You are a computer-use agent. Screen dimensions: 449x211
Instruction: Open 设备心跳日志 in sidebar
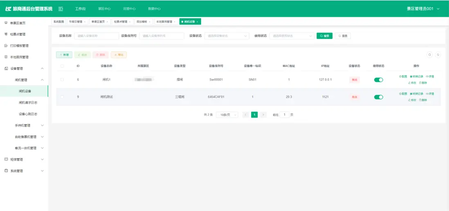tap(28, 114)
